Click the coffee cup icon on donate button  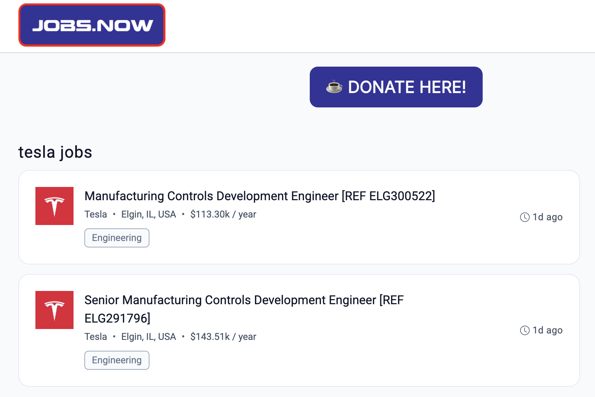tap(334, 87)
